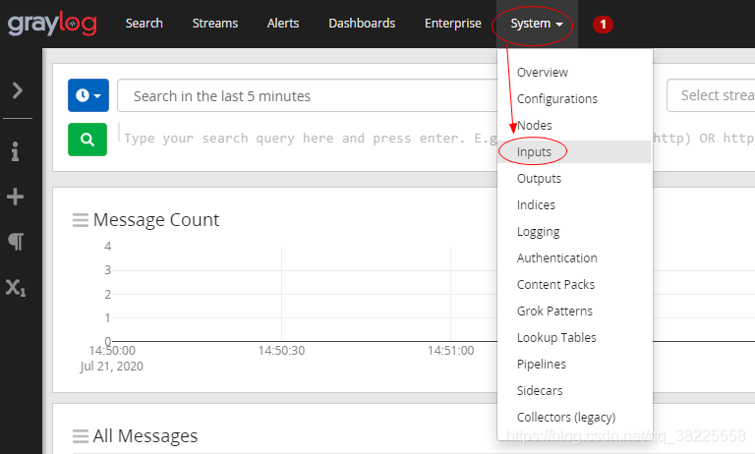This screenshot has width=755, height=454.
Task: Click the 14:51:00 chart axis label
Action: pos(450,351)
